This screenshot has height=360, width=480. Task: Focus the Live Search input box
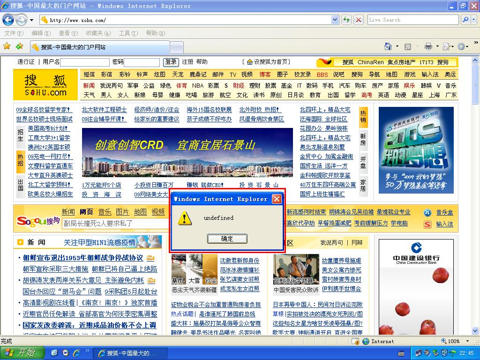[x=413, y=20]
